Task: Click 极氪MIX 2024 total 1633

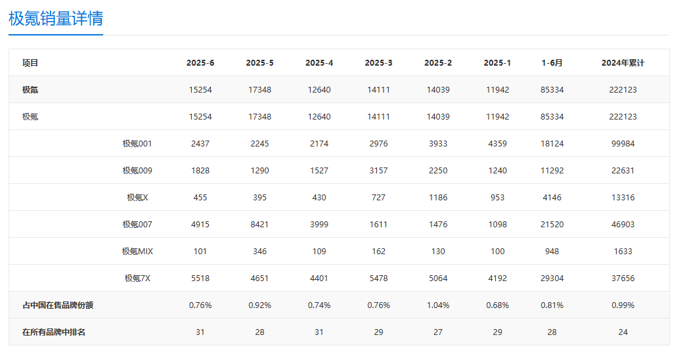Action: coord(623,252)
